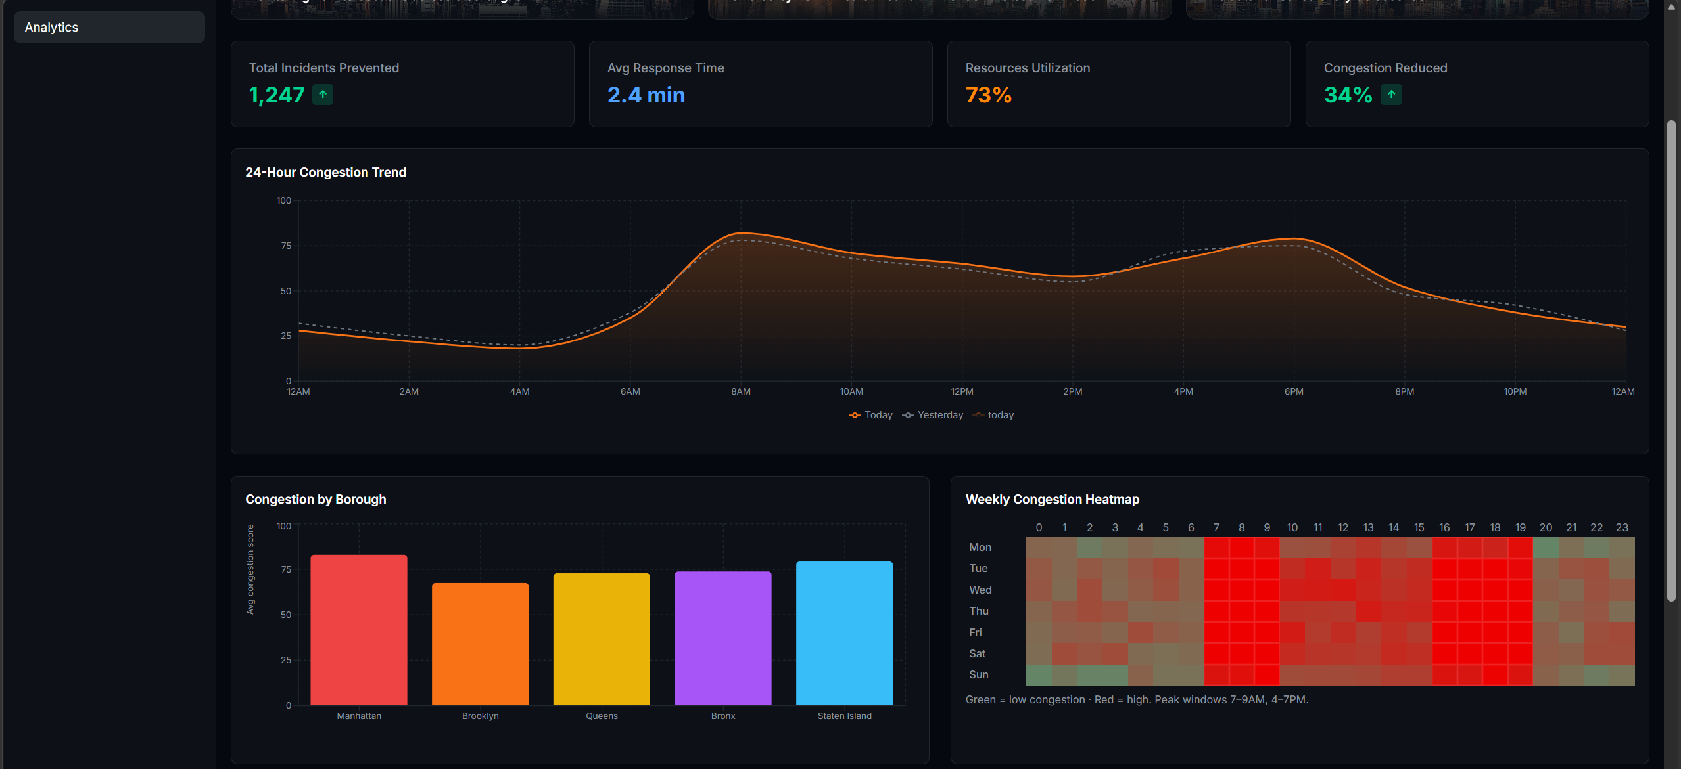Open the Resources Utilization card

pyautogui.click(x=1118, y=84)
